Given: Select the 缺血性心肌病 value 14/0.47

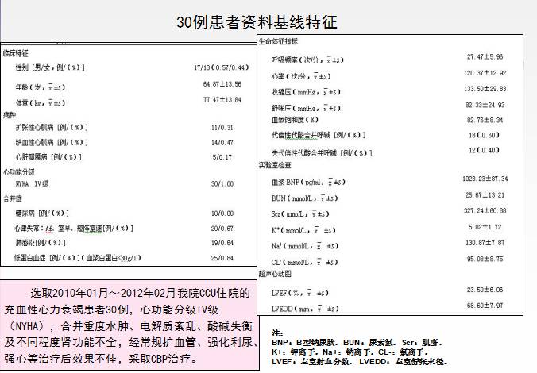Looking at the screenshot, I should (223, 142).
